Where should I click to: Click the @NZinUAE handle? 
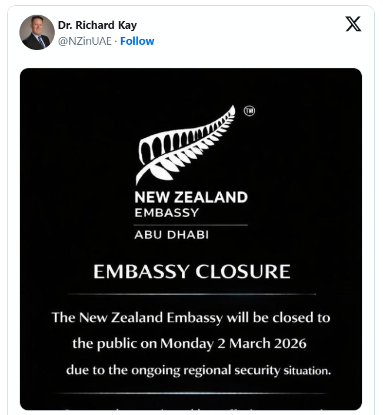[84, 41]
